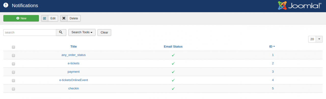Check the select-all checkbox in table header
The height and width of the screenshot is (99, 326).
coord(13,47)
